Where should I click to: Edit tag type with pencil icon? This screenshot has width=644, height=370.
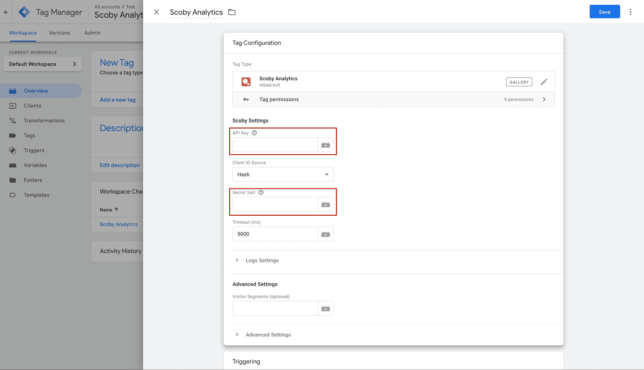(x=544, y=82)
